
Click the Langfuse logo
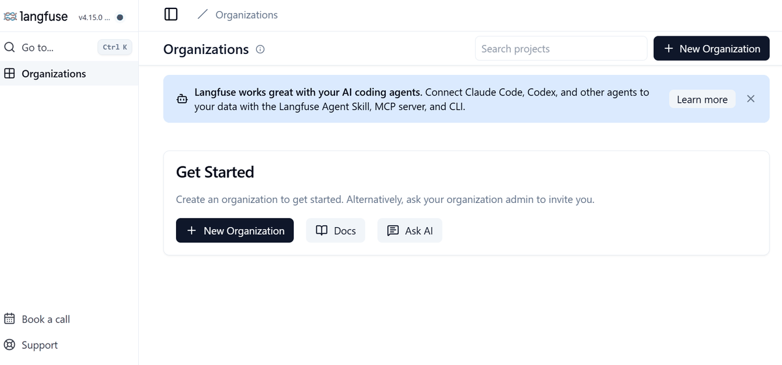36,17
